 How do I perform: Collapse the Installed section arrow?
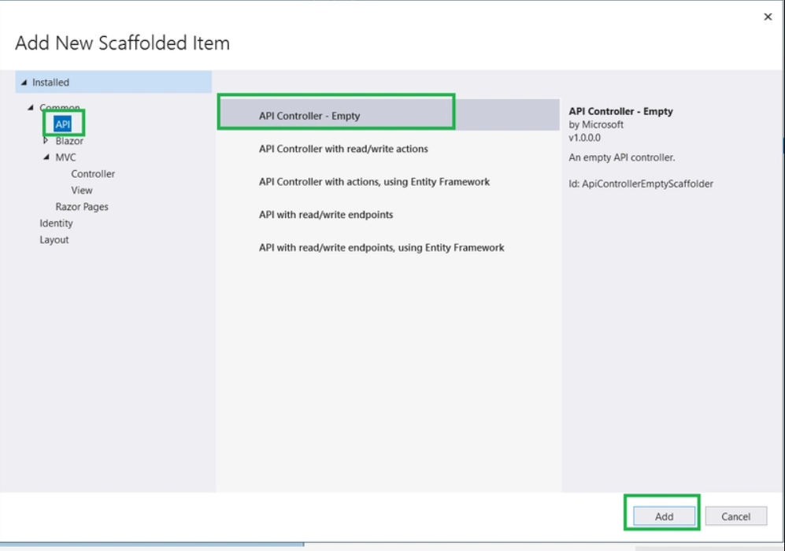[24, 83]
